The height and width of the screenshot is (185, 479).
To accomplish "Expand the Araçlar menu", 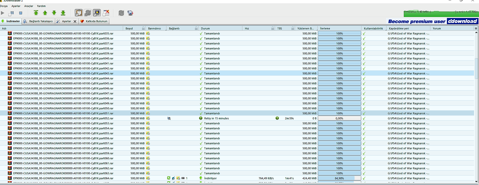I will pos(29,6).
